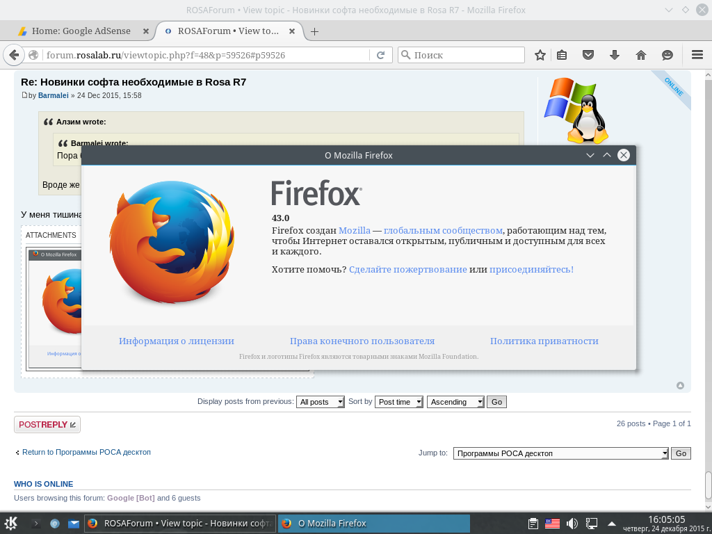Click the Поиск search box

tap(461, 55)
